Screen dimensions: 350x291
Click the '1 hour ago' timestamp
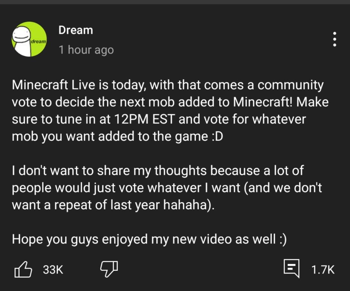tap(86, 50)
